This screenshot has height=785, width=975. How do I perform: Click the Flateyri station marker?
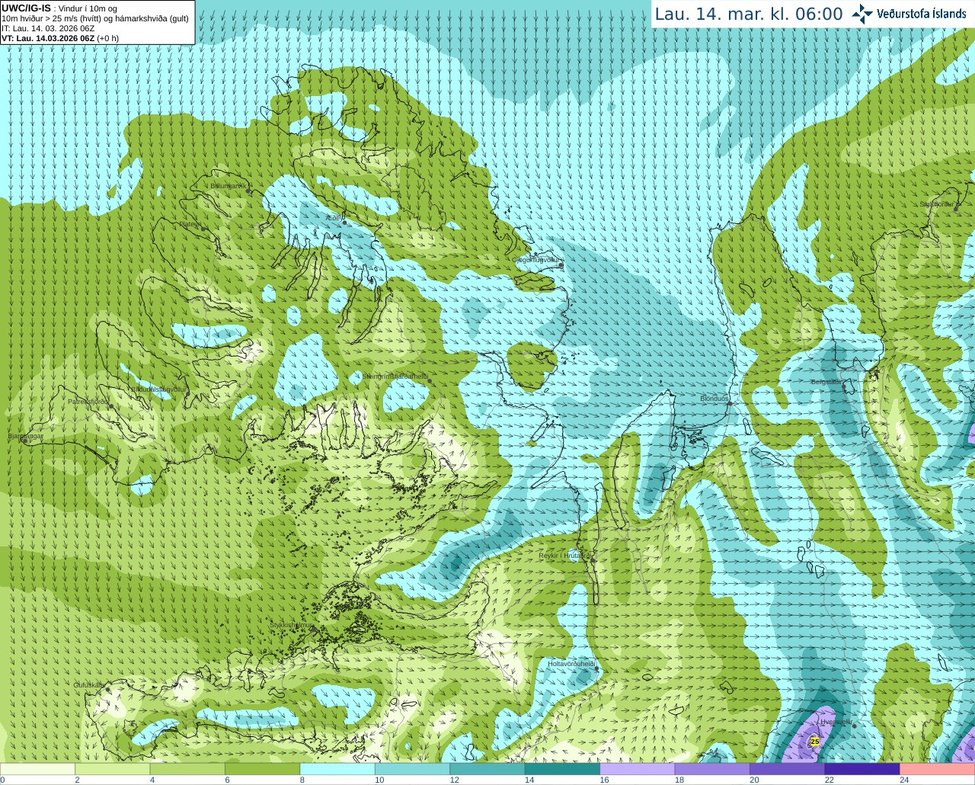[x=203, y=228]
